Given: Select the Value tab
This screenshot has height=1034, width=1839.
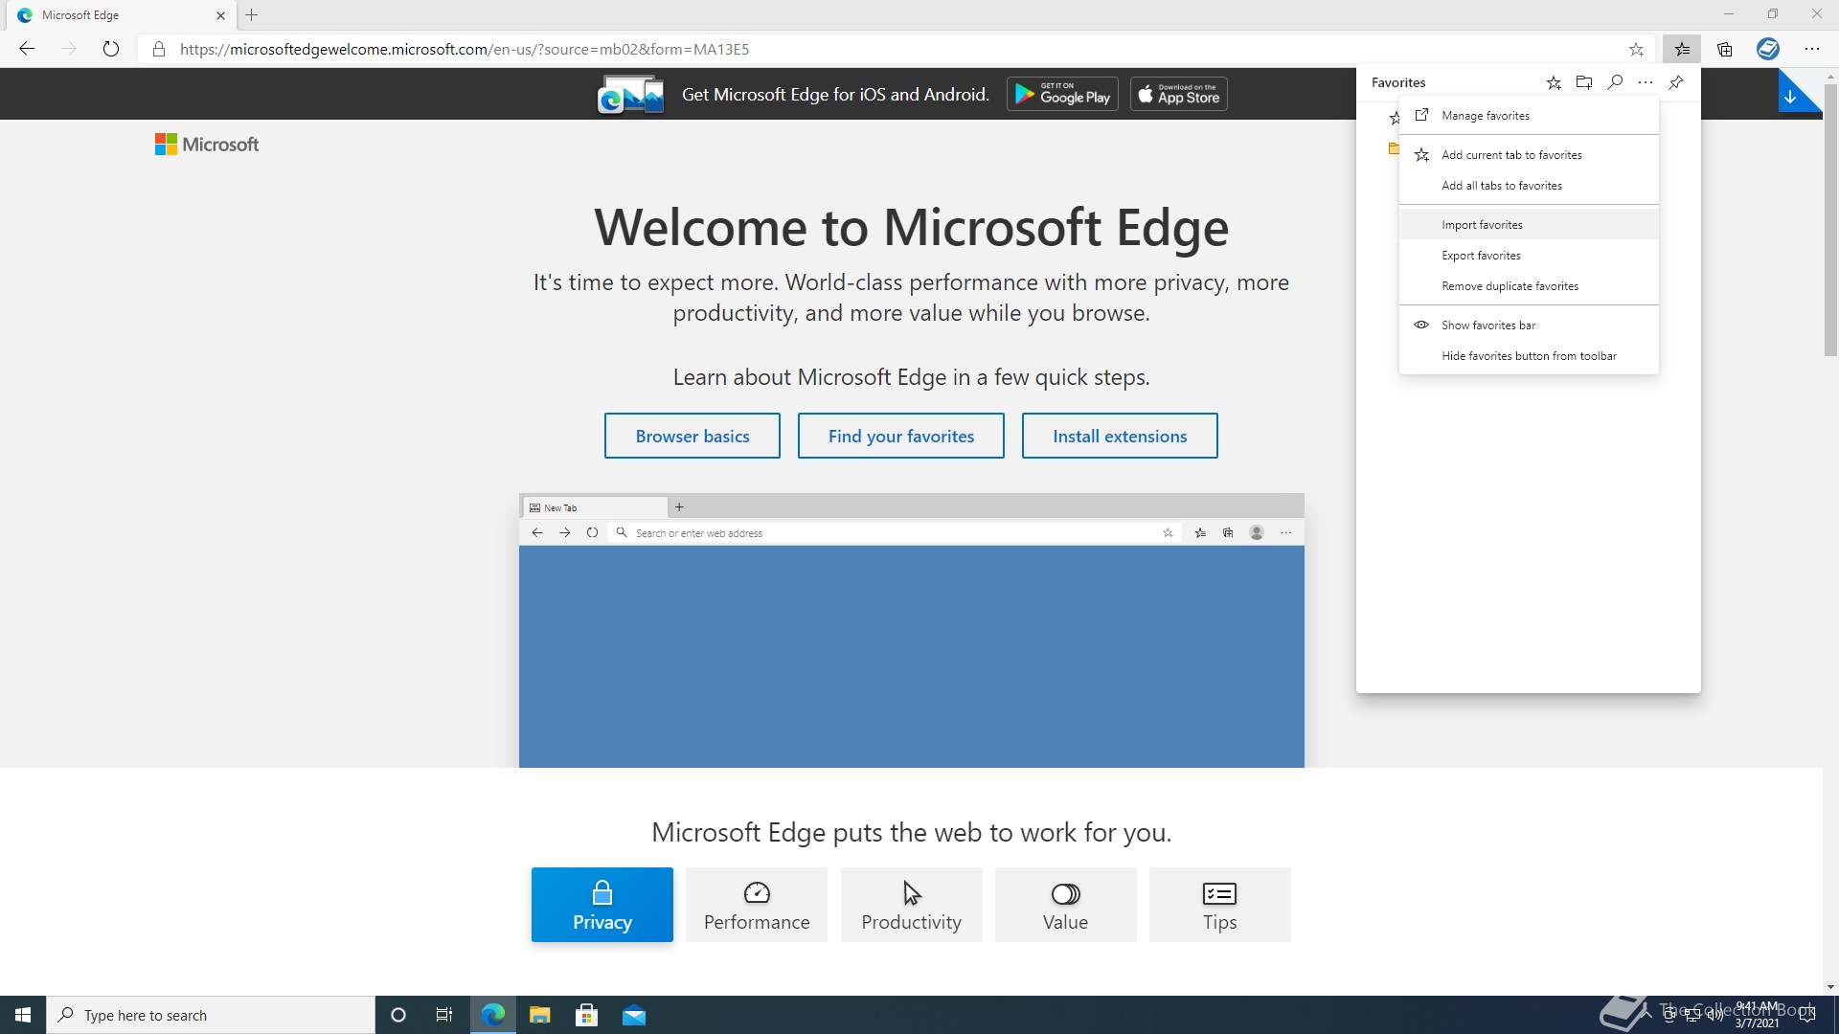Looking at the screenshot, I should 1066,905.
